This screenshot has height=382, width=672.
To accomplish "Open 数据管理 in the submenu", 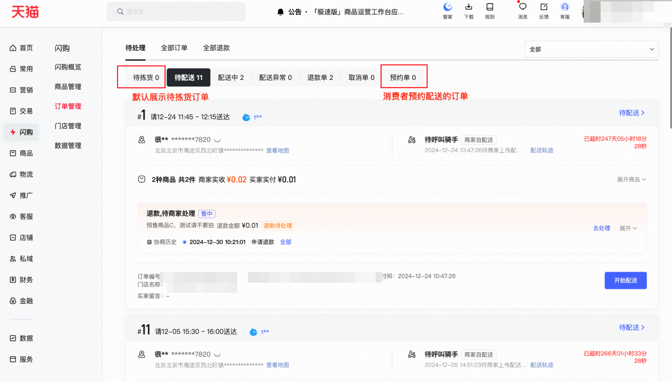I will [68, 146].
